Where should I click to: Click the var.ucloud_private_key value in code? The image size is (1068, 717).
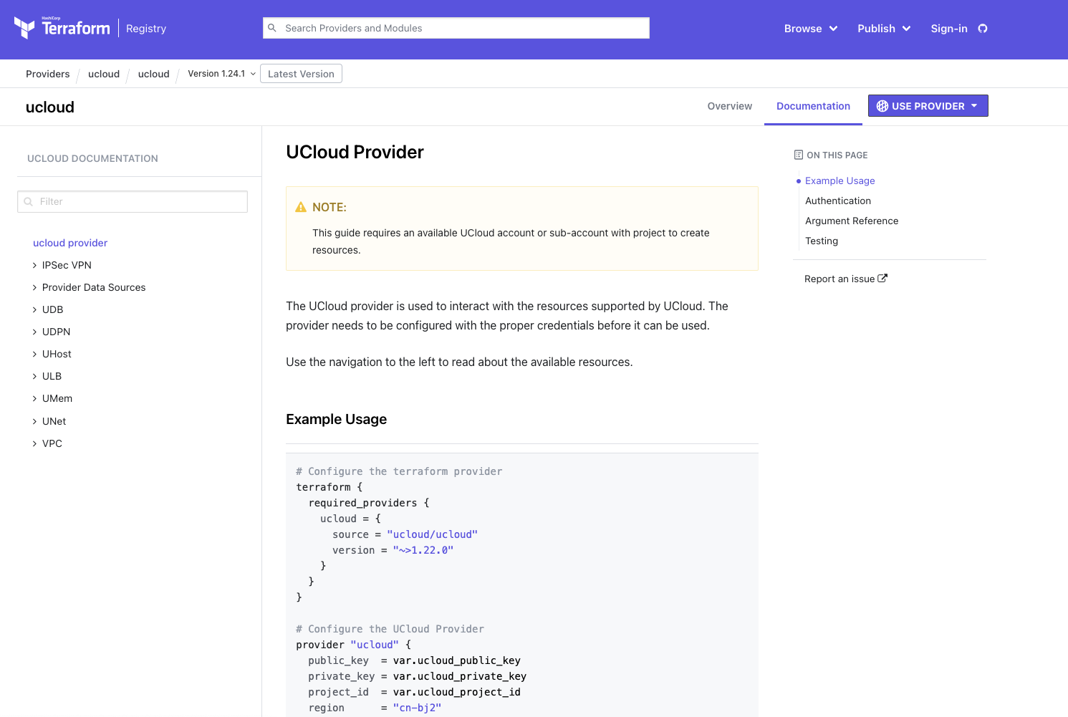click(x=460, y=676)
